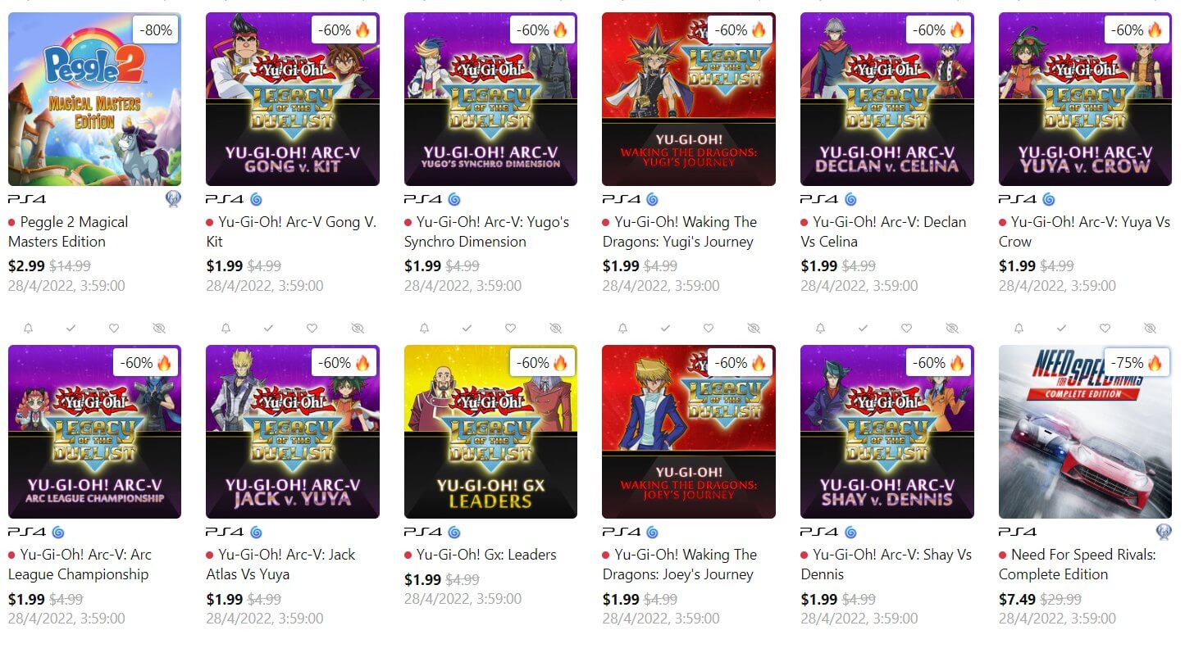Click trophy icon under Need For Speed Rivals cover
The image size is (1185, 653).
tap(1164, 532)
